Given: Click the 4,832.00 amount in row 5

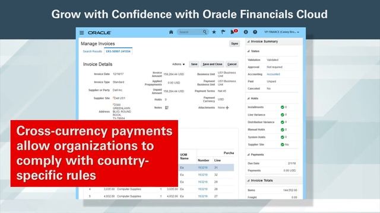Looking at the screenshot, I should pos(109,196).
